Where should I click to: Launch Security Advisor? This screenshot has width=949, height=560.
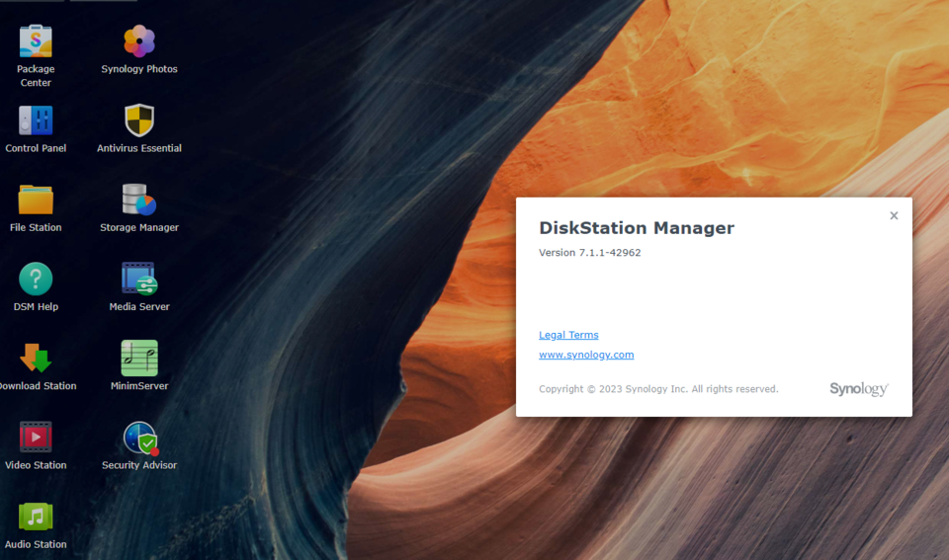click(140, 438)
